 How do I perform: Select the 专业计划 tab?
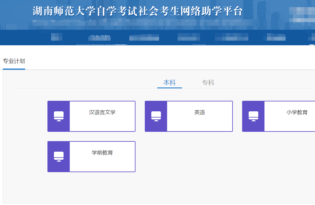point(14,61)
